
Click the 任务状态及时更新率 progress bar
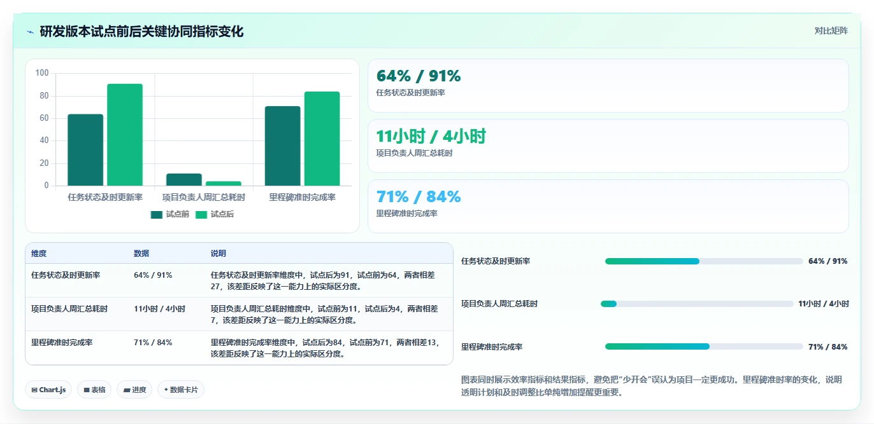tap(704, 261)
